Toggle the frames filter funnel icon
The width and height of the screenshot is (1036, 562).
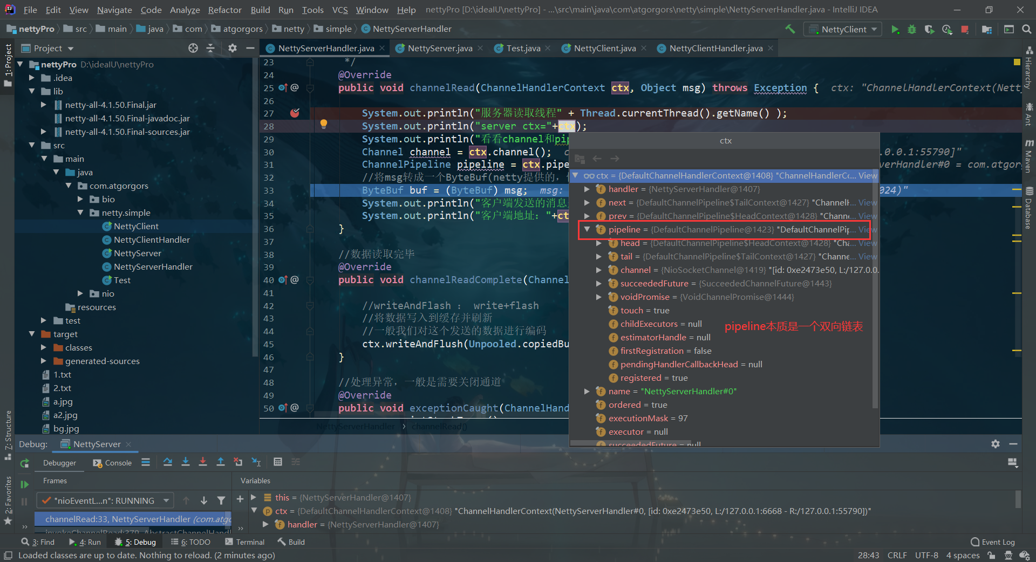coord(221,501)
